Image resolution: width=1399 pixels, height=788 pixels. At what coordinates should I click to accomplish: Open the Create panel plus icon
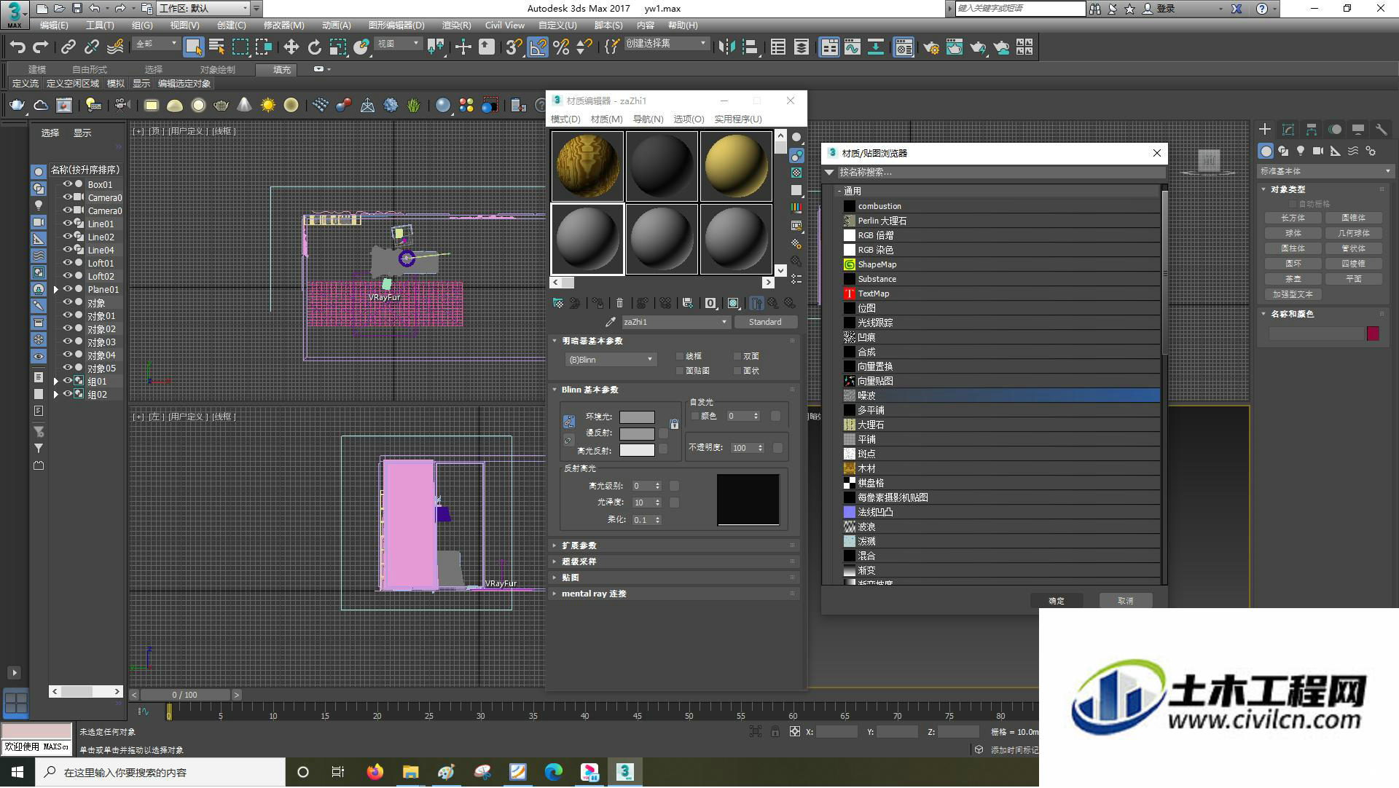1265,130
